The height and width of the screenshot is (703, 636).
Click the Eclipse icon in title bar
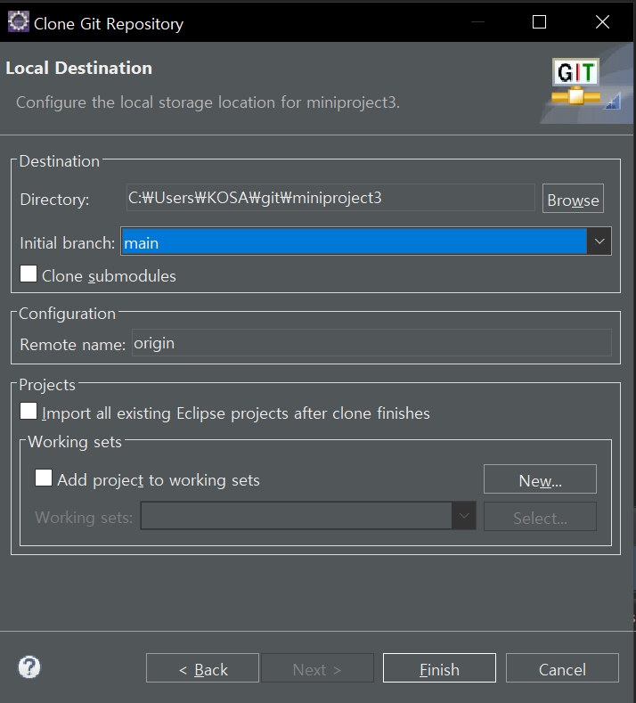(x=19, y=21)
